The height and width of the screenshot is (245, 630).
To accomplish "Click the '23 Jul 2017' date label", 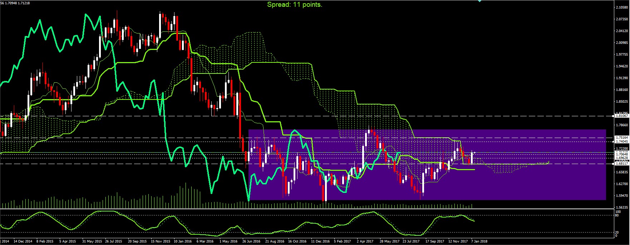I will [411, 241].
